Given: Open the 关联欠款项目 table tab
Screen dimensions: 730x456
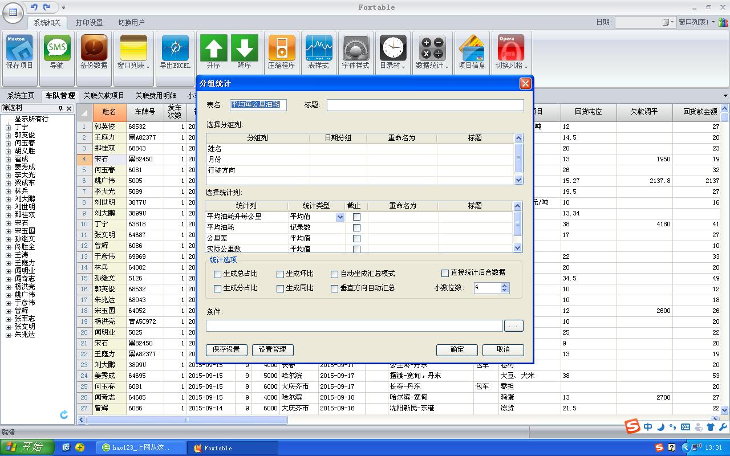Looking at the screenshot, I should pos(103,96).
